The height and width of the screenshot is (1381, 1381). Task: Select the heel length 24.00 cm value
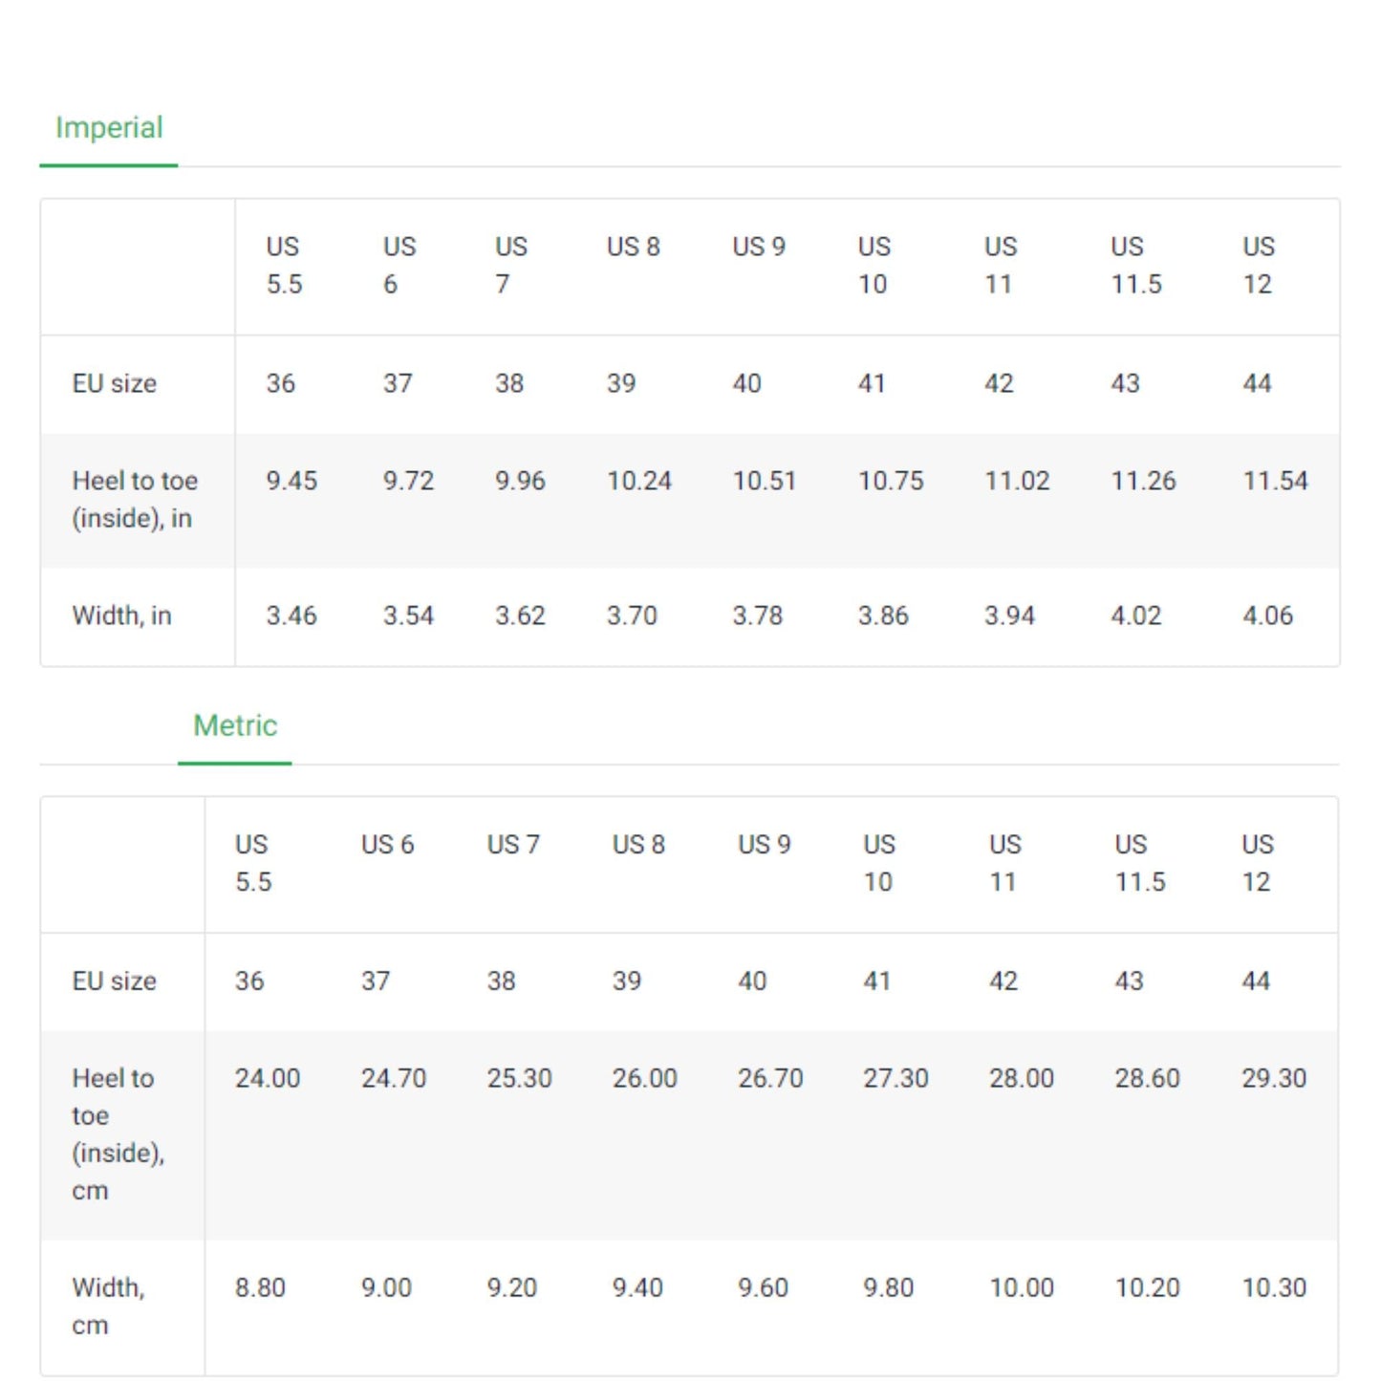269,1078
